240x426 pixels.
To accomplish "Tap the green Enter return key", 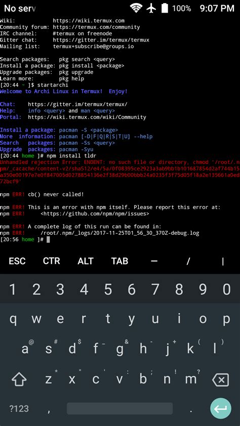I will click(221, 408).
